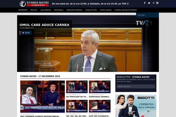Open the Google Plus social icon

153,3
